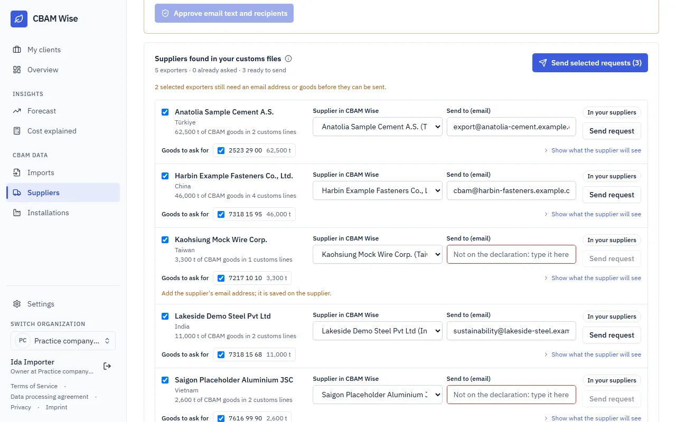Uncheck goods code 7318 15 95 checkbox
The image size is (676, 422).
tap(221, 214)
